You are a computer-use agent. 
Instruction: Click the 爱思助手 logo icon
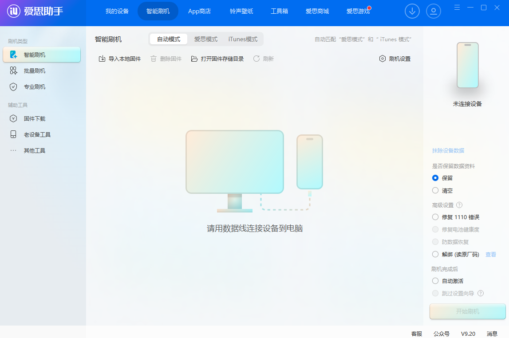(14, 12)
